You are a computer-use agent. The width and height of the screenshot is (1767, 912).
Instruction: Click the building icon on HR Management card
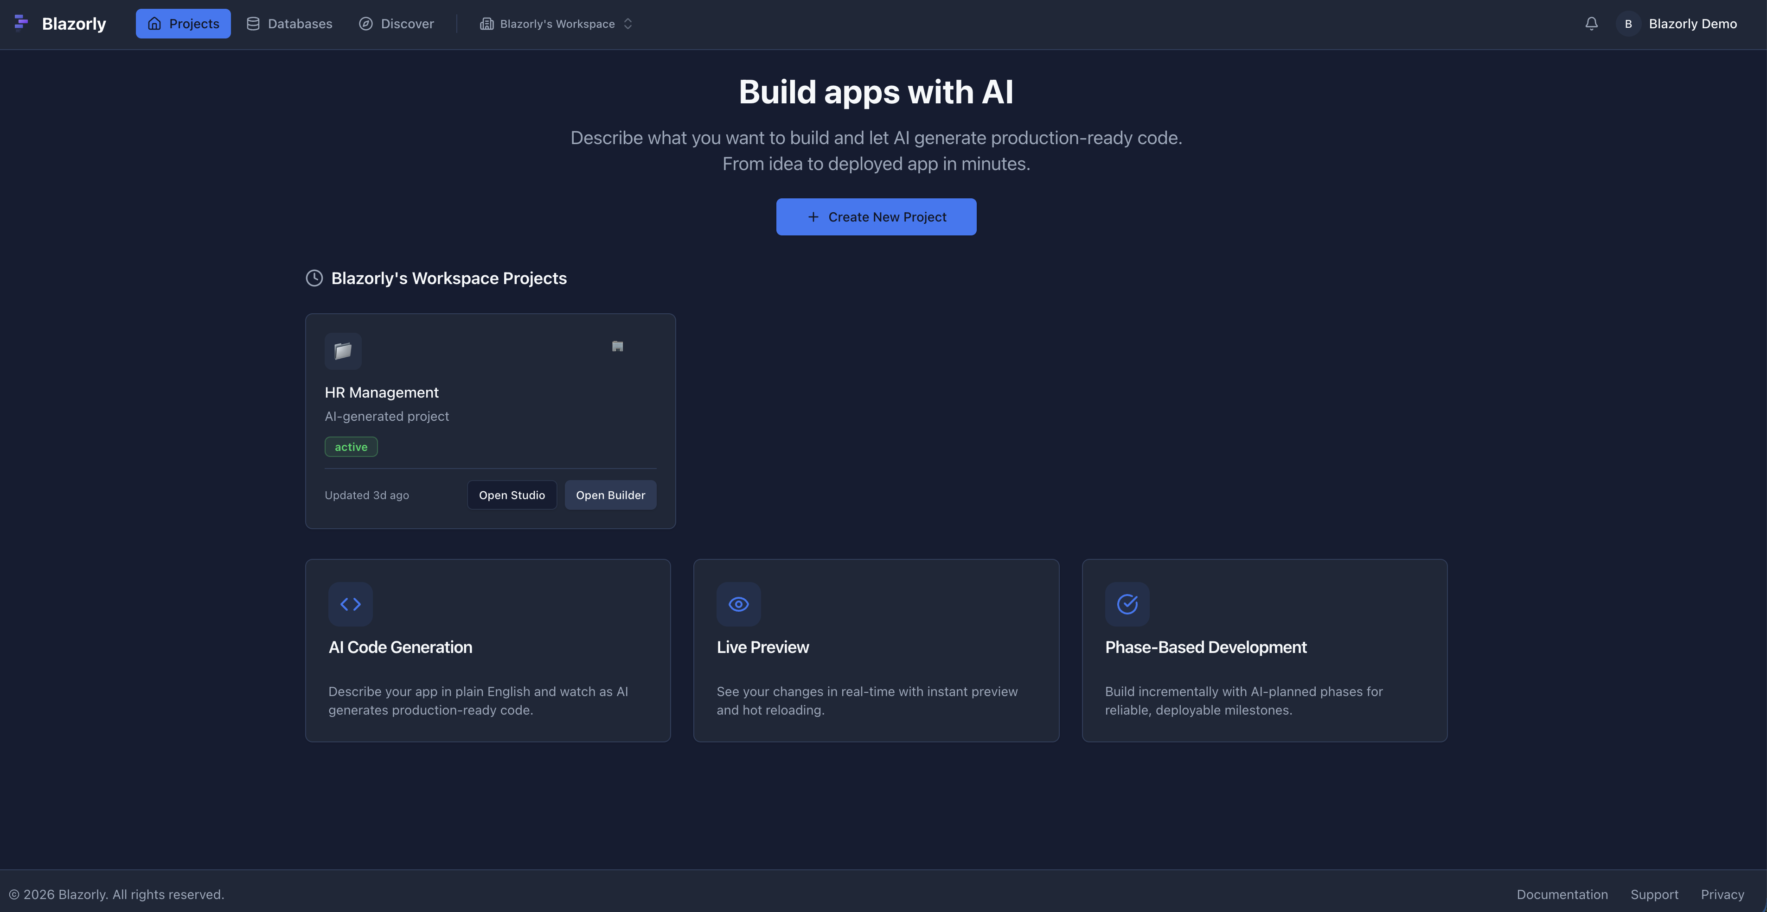pyautogui.click(x=617, y=347)
